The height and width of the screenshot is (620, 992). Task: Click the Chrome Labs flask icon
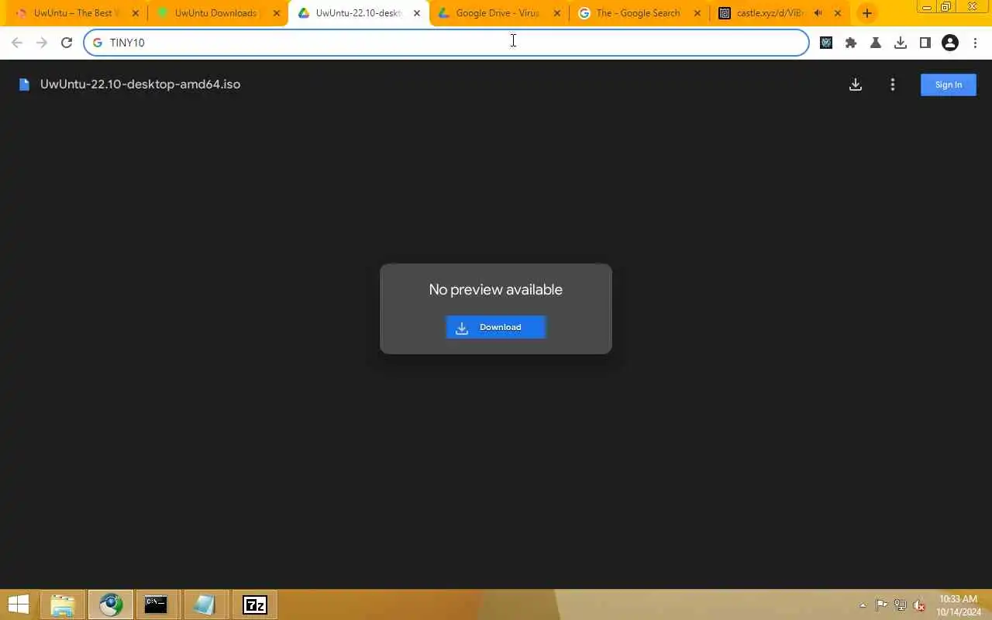tap(876, 43)
